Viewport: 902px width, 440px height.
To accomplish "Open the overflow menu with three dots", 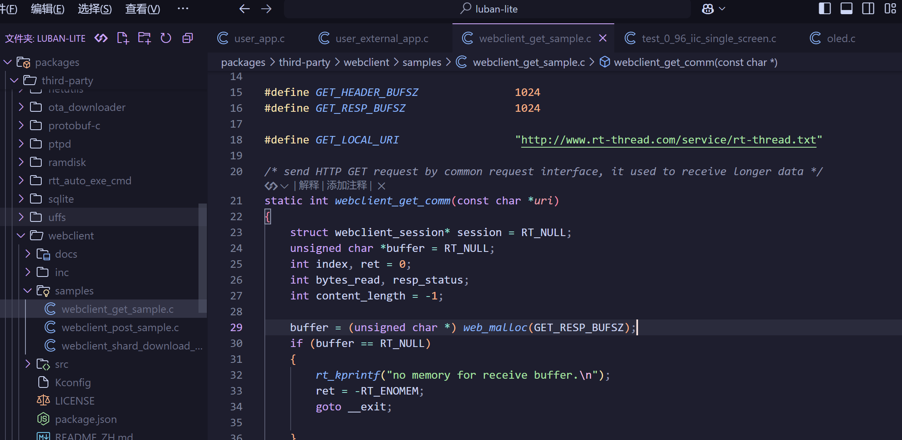I will pyautogui.click(x=183, y=8).
